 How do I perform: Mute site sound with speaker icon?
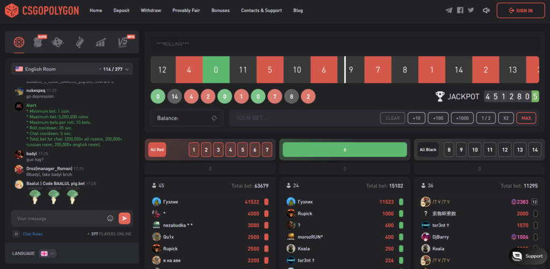coord(486,10)
